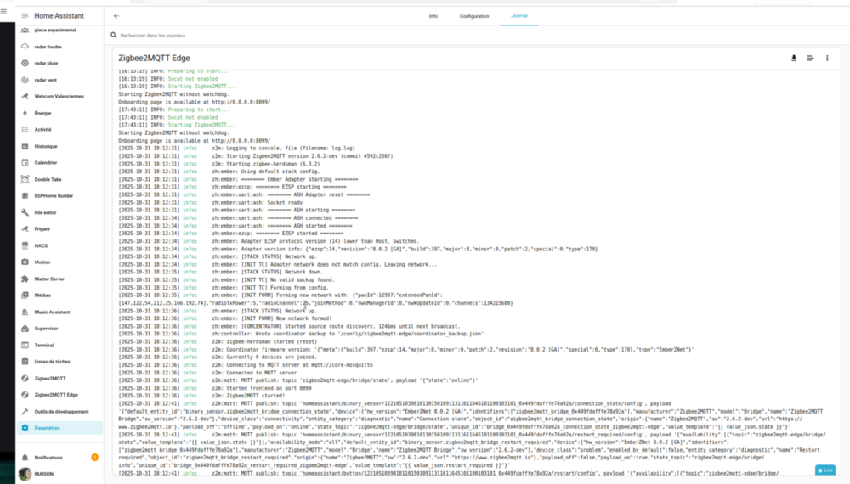
Task: Open Notifications panel
Action: [x=59, y=458]
